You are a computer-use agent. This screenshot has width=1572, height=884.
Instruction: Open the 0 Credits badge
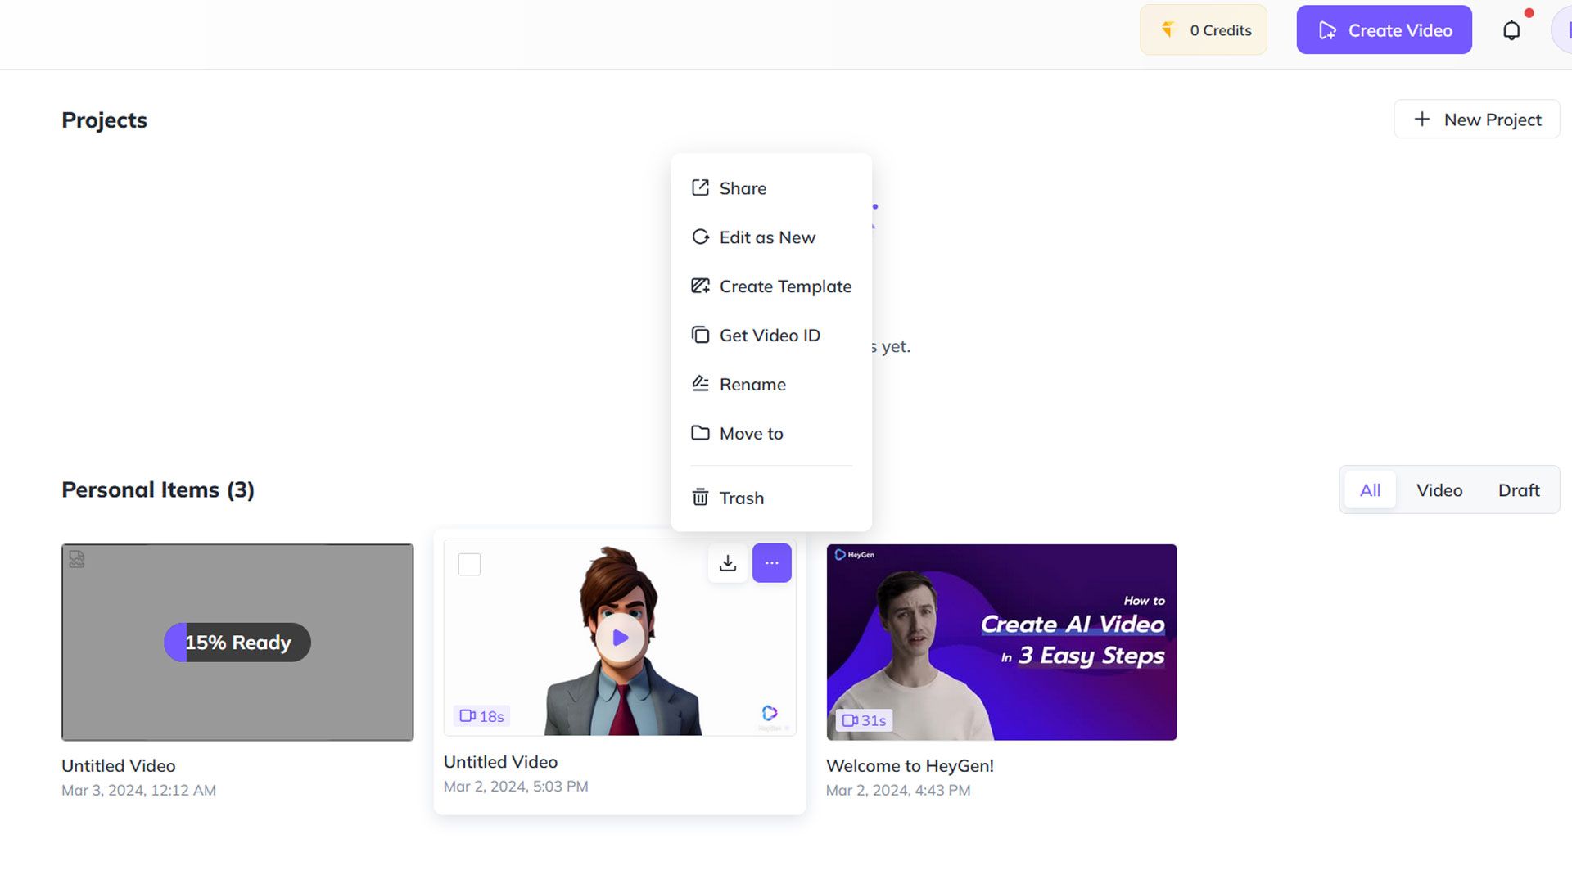click(x=1203, y=30)
